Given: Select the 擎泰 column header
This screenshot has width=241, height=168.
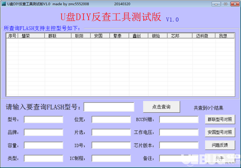Looking at the screenshot, I should (119, 36).
